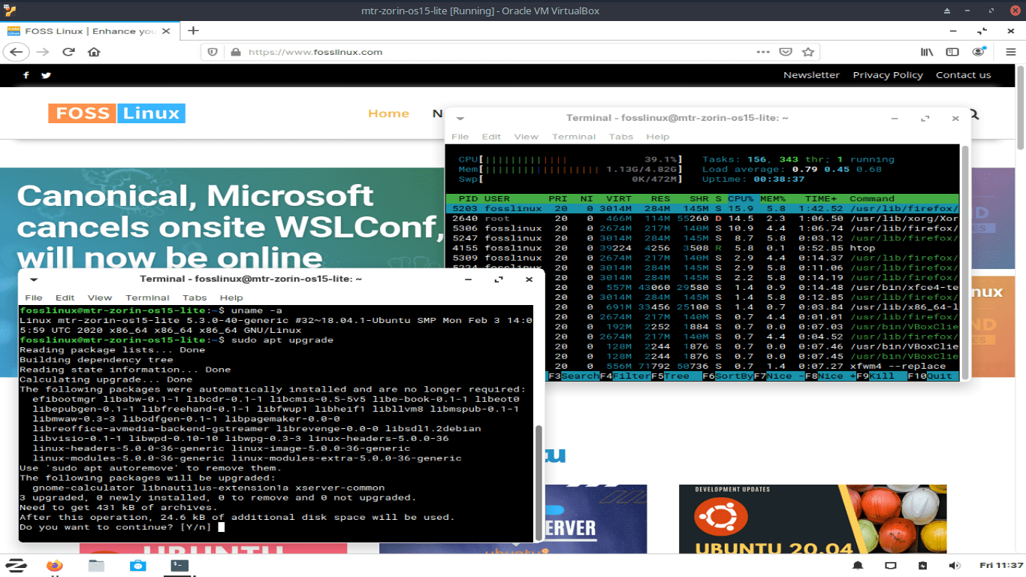The width and height of the screenshot is (1026, 577).
Task: Open View menu in apt terminal
Action: [99, 298]
